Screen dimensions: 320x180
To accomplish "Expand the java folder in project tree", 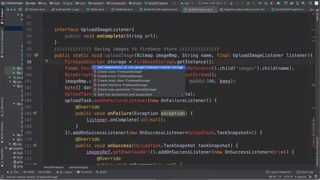I will [x=10, y=77].
